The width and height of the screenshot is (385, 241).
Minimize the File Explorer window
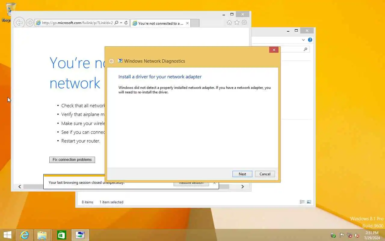pyautogui.click(x=288, y=31)
